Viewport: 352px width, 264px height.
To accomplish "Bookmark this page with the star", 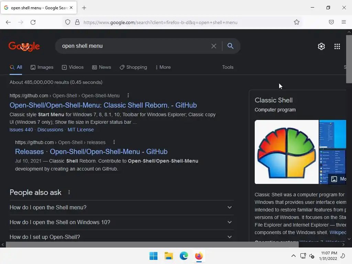I will 297,22.
